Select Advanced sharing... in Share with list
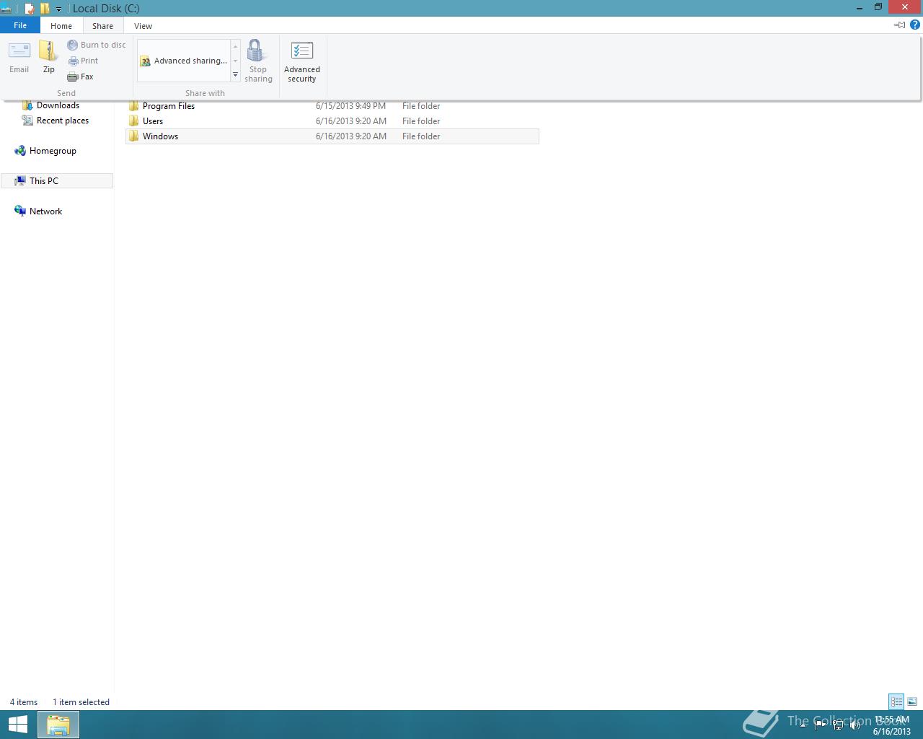Image resolution: width=923 pixels, height=739 pixels. tap(184, 61)
